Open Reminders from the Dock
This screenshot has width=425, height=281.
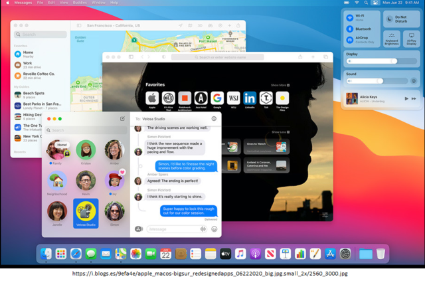point(195,254)
